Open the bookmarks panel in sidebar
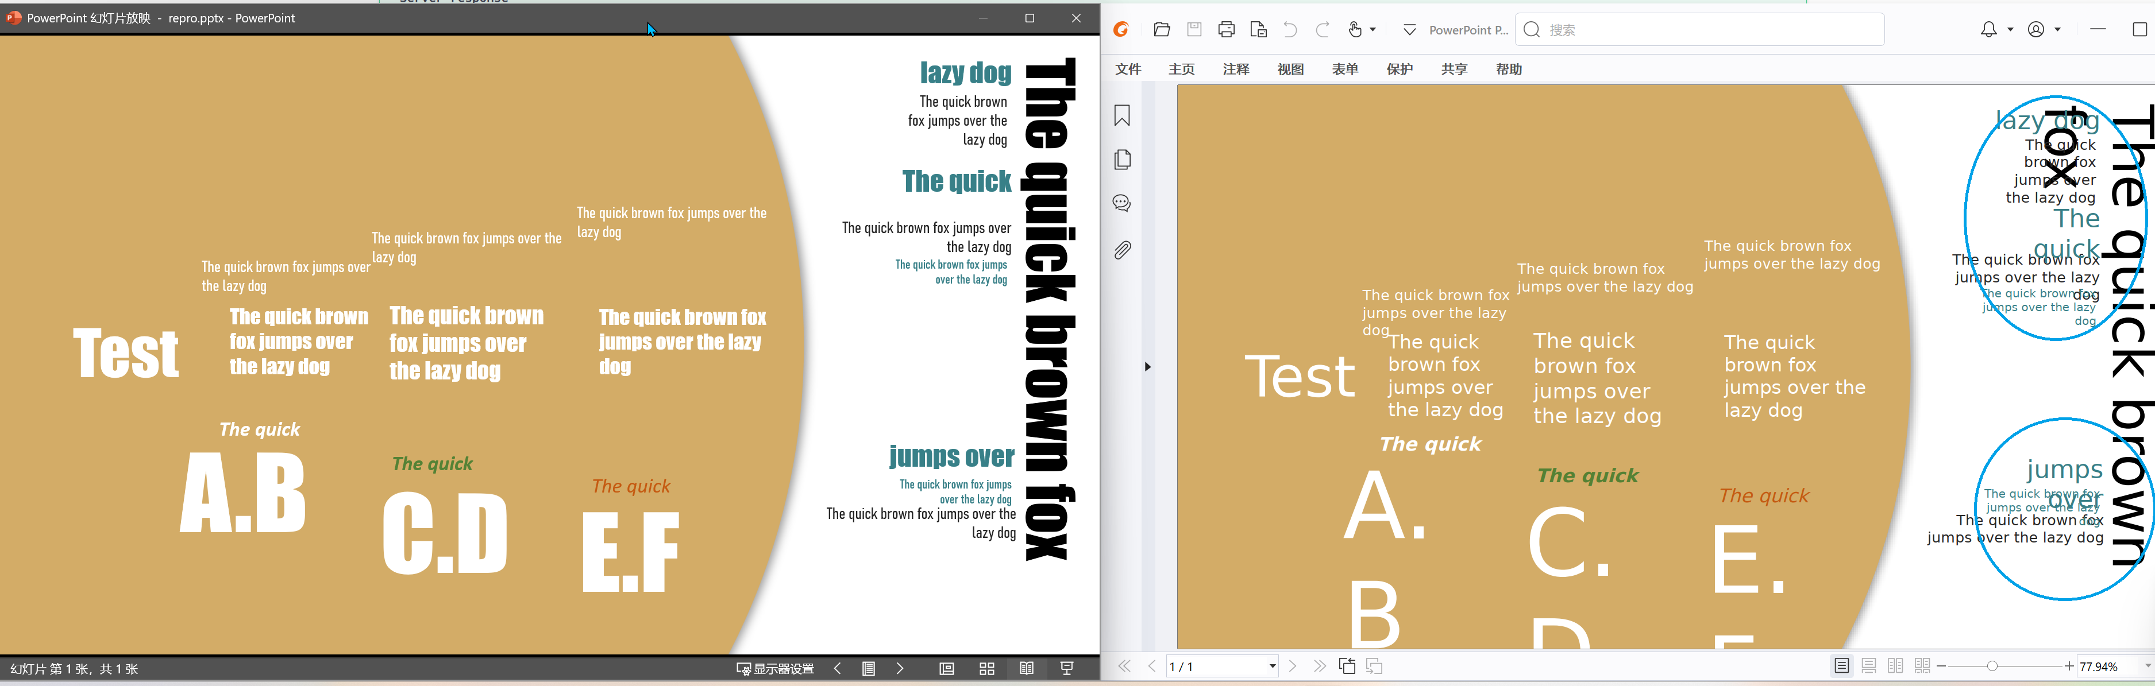The width and height of the screenshot is (2155, 686). 1122,115
